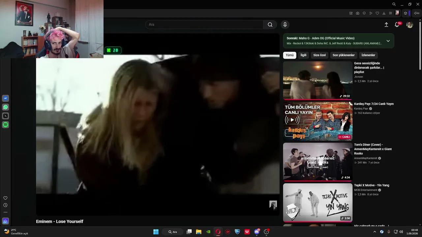Screen dimensions: 422x237
Task: Select the 'Tümü' filter chip
Action: pos(289,55)
